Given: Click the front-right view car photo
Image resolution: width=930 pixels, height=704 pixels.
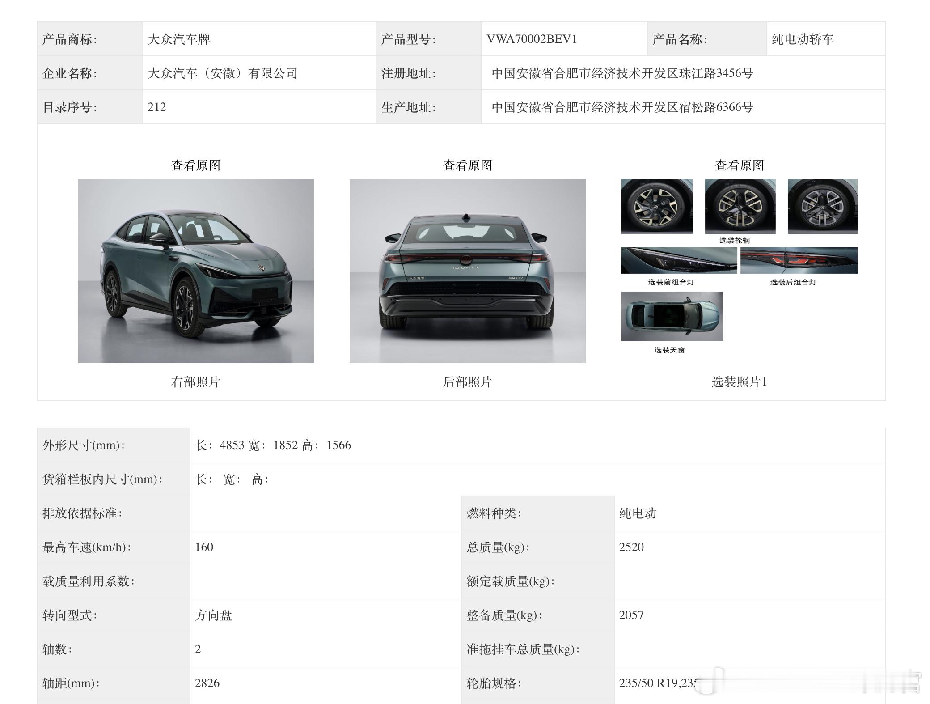Looking at the screenshot, I should [x=195, y=271].
